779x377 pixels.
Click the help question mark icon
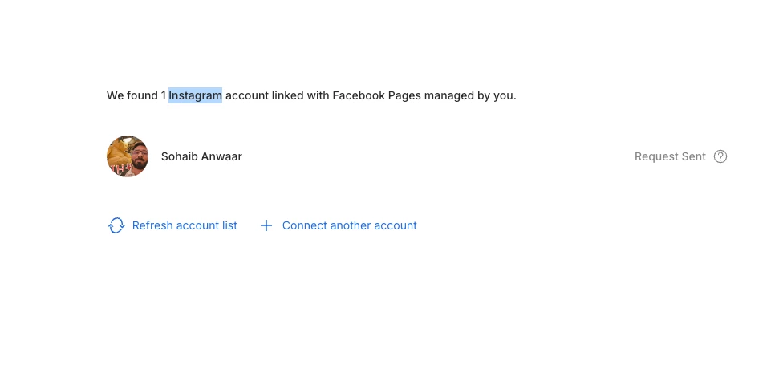click(720, 156)
